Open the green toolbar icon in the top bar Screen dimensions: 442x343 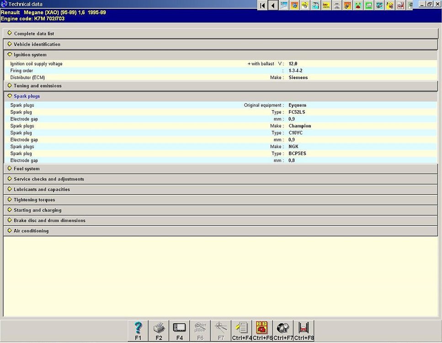(x=369, y=5)
